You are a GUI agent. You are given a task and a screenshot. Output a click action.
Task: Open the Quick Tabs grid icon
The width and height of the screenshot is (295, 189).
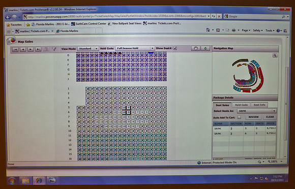[x=9, y=31]
